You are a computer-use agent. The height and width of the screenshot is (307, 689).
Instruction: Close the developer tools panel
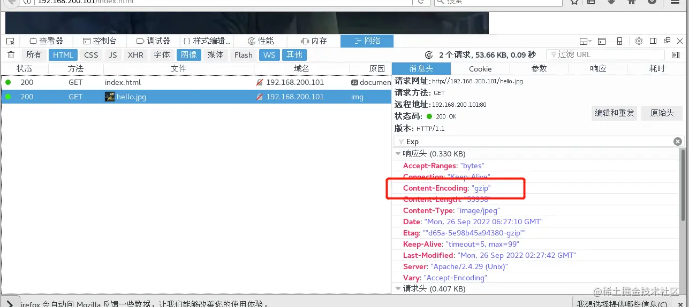click(x=680, y=41)
